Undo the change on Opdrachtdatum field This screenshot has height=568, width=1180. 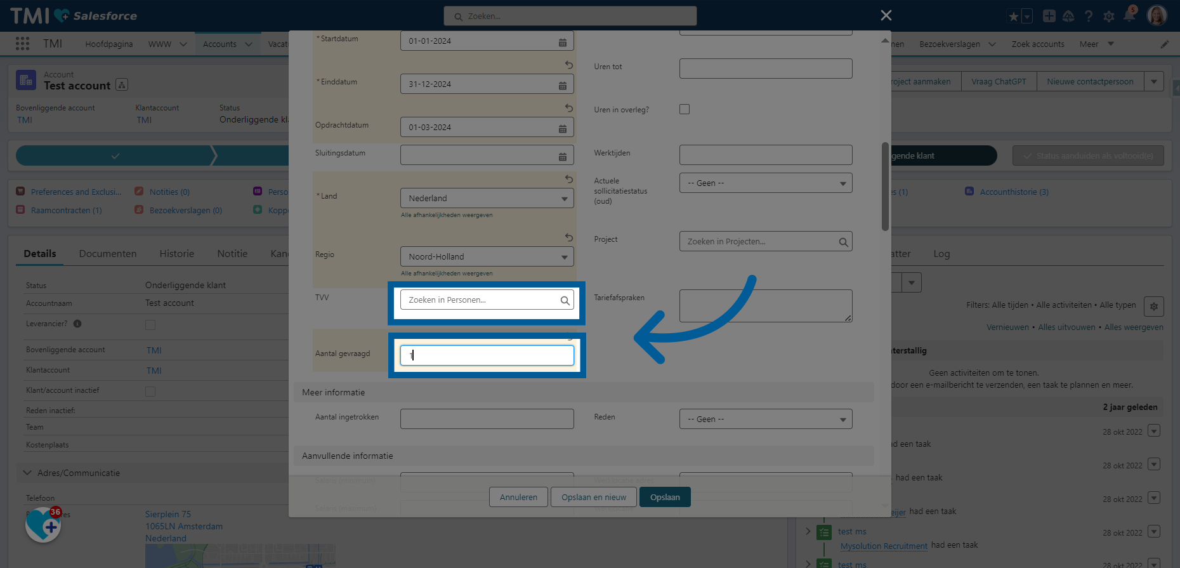tap(569, 108)
